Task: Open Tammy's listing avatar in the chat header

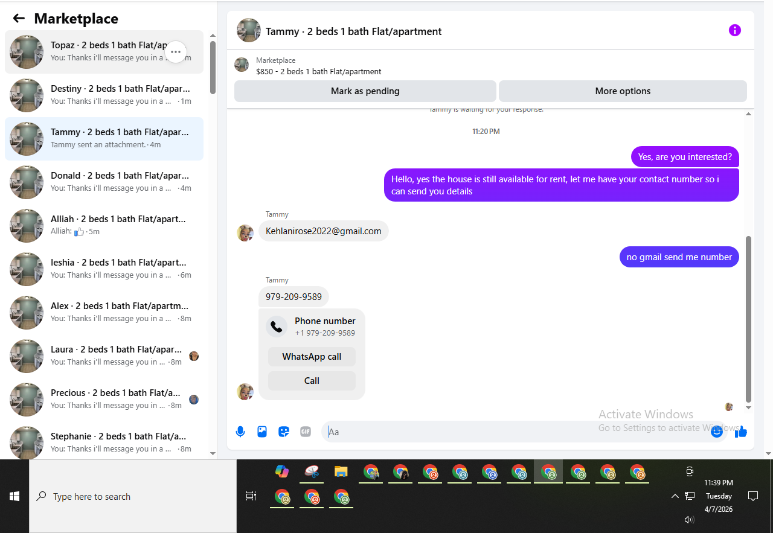Action: point(249,31)
